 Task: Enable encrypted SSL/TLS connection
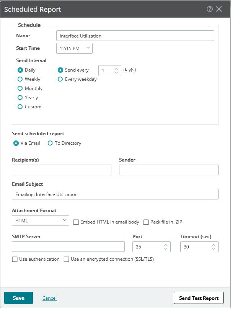click(66, 259)
